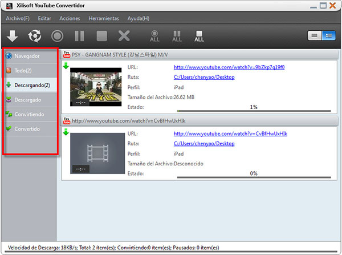
Task: Click the Stop square toolbar button
Action: 102,36
